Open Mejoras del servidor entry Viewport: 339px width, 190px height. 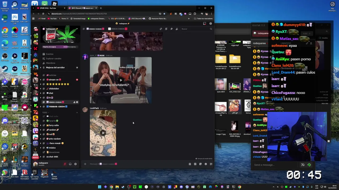[55, 68]
